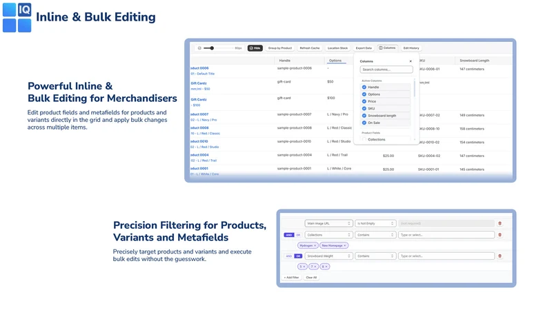This screenshot has height=310, width=552.
Task: Click the L / White / Core options cell
Action: click(339, 168)
